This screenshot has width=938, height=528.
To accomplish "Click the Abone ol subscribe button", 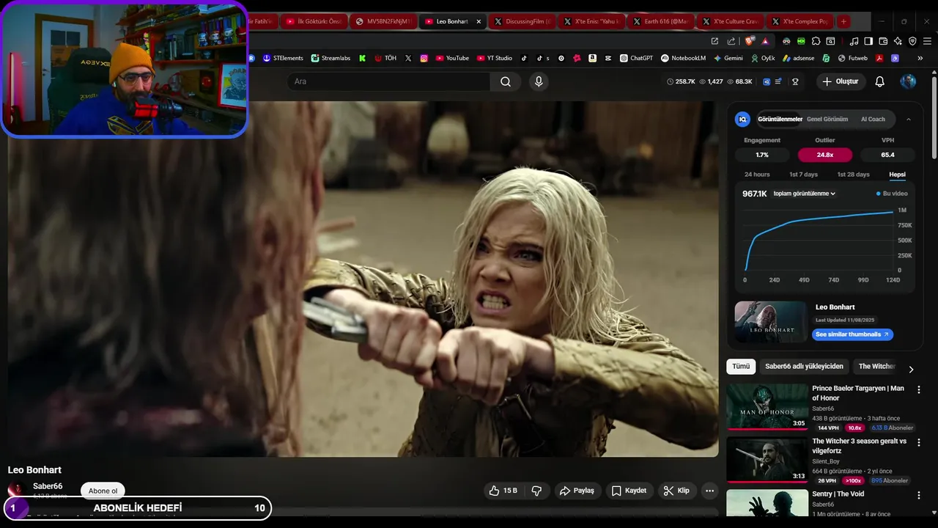I will 103,491.
